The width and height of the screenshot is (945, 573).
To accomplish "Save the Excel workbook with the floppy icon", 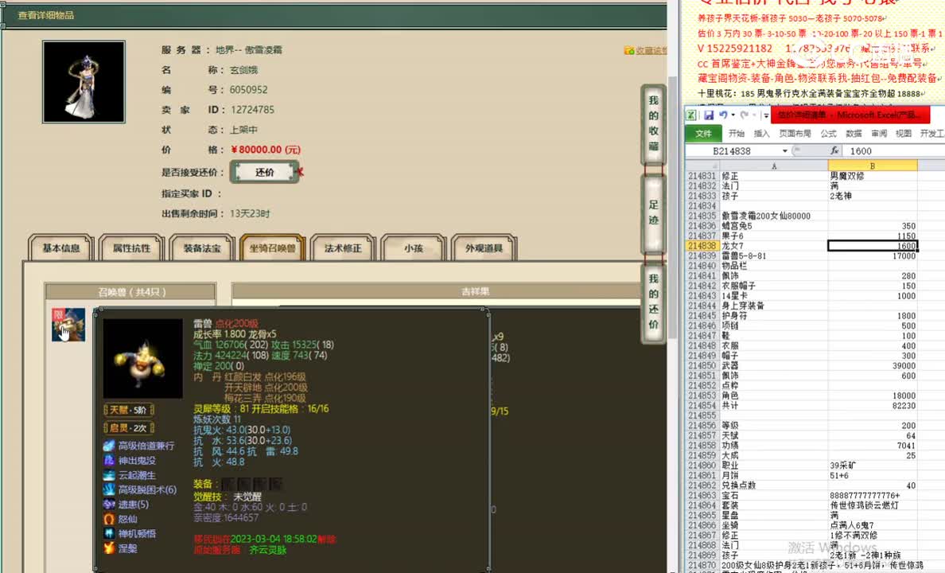I will click(x=709, y=115).
